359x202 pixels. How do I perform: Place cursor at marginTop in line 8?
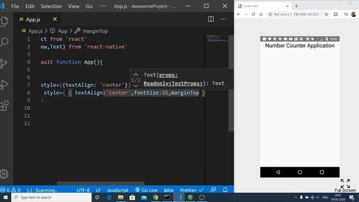[185, 93]
